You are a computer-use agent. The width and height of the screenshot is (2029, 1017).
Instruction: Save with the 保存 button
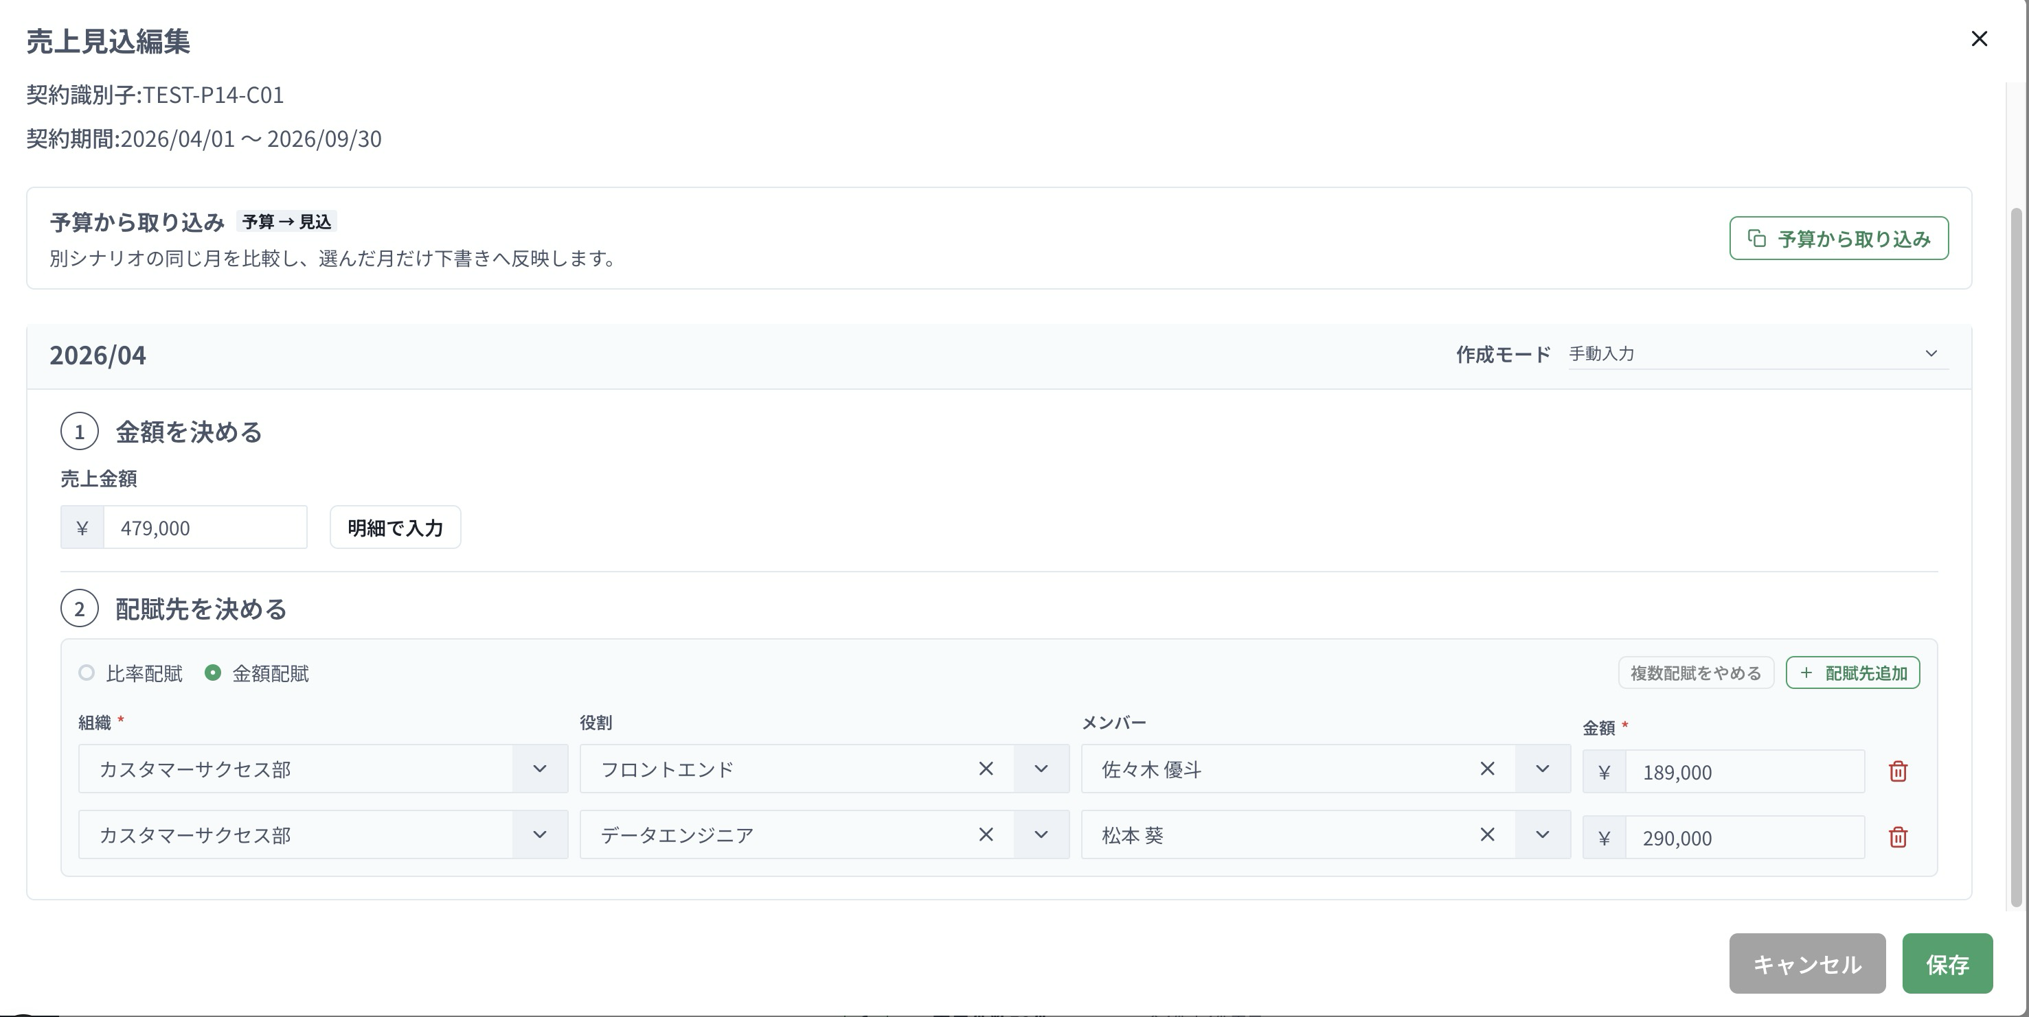click(1947, 963)
